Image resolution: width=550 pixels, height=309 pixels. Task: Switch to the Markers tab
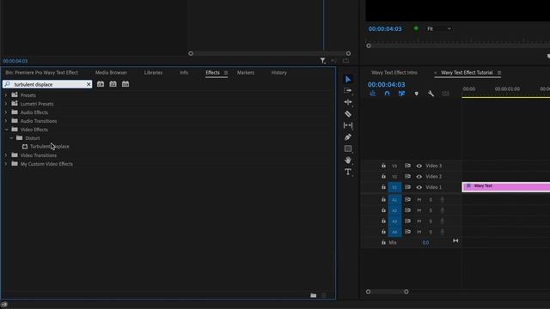click(246, 72)
